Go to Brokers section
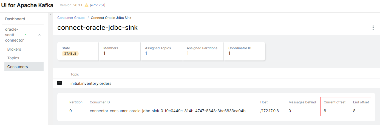Screen dimensions: 380x125 [14, 49]
